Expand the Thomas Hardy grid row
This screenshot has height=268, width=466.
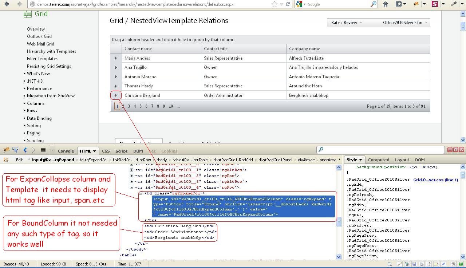(116, 86)
